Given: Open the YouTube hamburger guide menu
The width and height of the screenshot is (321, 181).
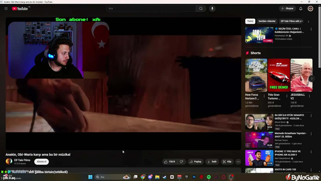Looking at the screenshot, I should point(6,9).
